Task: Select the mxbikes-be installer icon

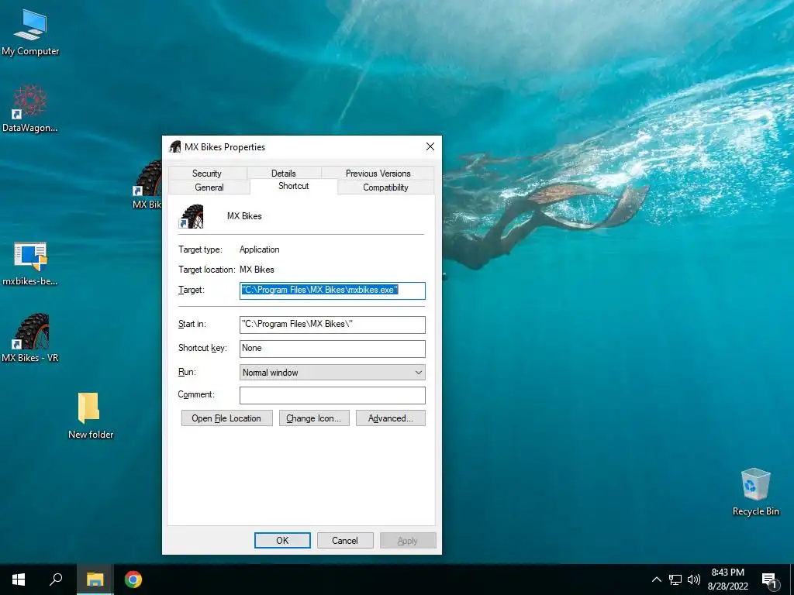Action: [30, 263]
